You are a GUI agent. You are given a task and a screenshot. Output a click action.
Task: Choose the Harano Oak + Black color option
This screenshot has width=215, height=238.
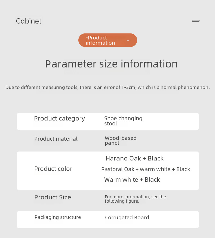pyautogui.click(x=134, y=158)
